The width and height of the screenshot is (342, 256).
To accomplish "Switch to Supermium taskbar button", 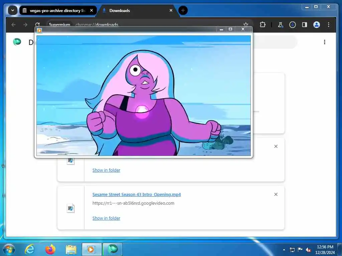I will [x=113, y=249].
